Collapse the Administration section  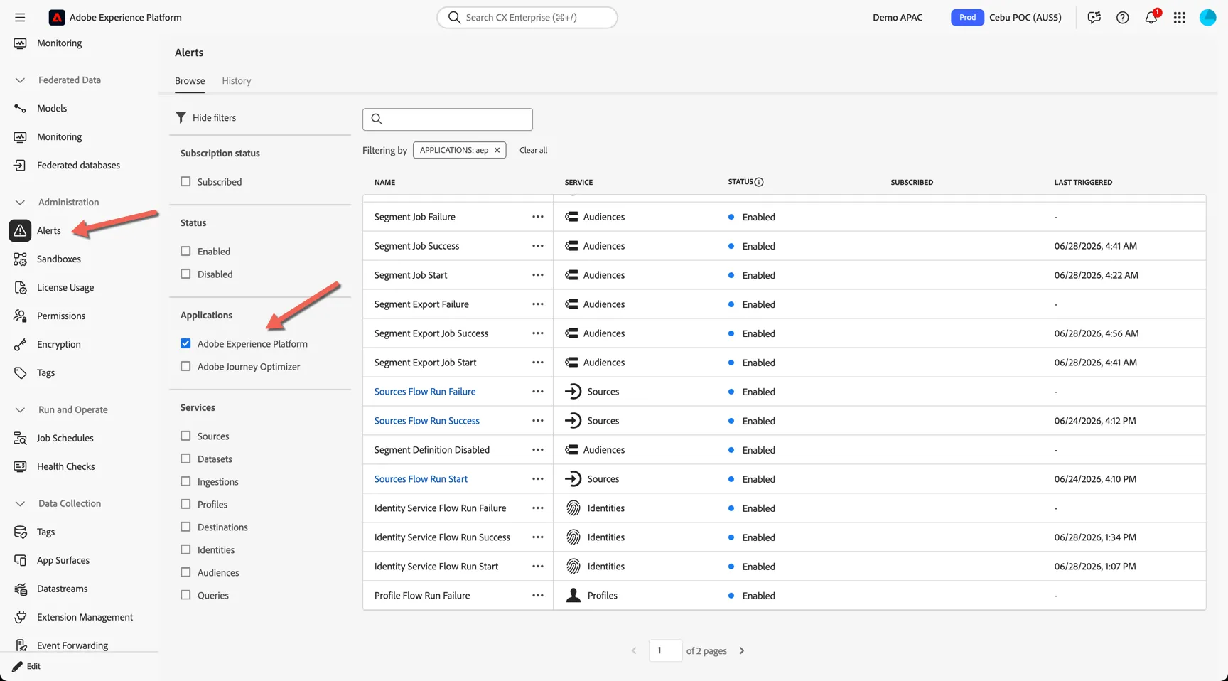point(20,203)
